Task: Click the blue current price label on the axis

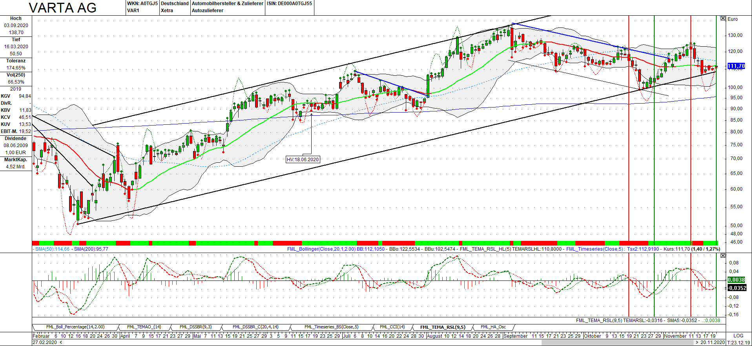Action: 736,66
